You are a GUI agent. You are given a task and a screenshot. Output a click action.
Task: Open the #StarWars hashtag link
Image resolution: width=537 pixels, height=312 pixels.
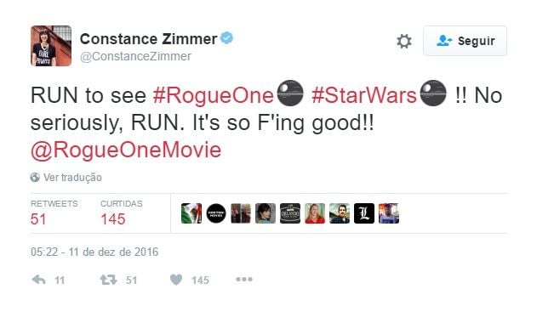pos(364,95)
